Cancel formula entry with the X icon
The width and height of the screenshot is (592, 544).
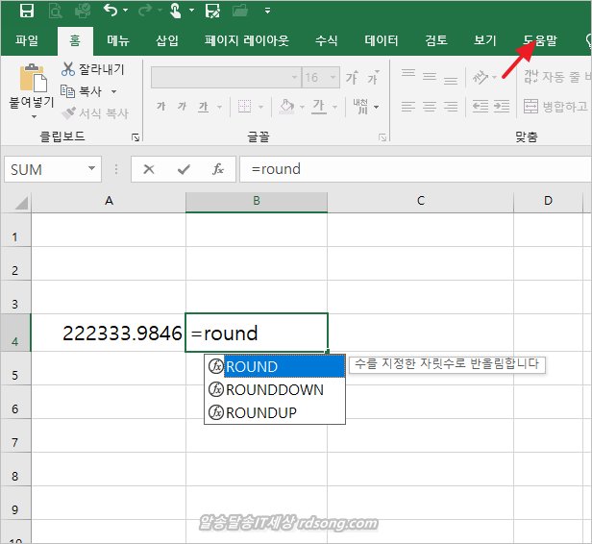point(149,169)
